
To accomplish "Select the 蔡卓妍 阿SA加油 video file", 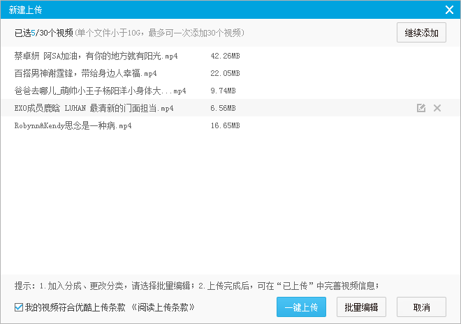I will click(96, 56).
